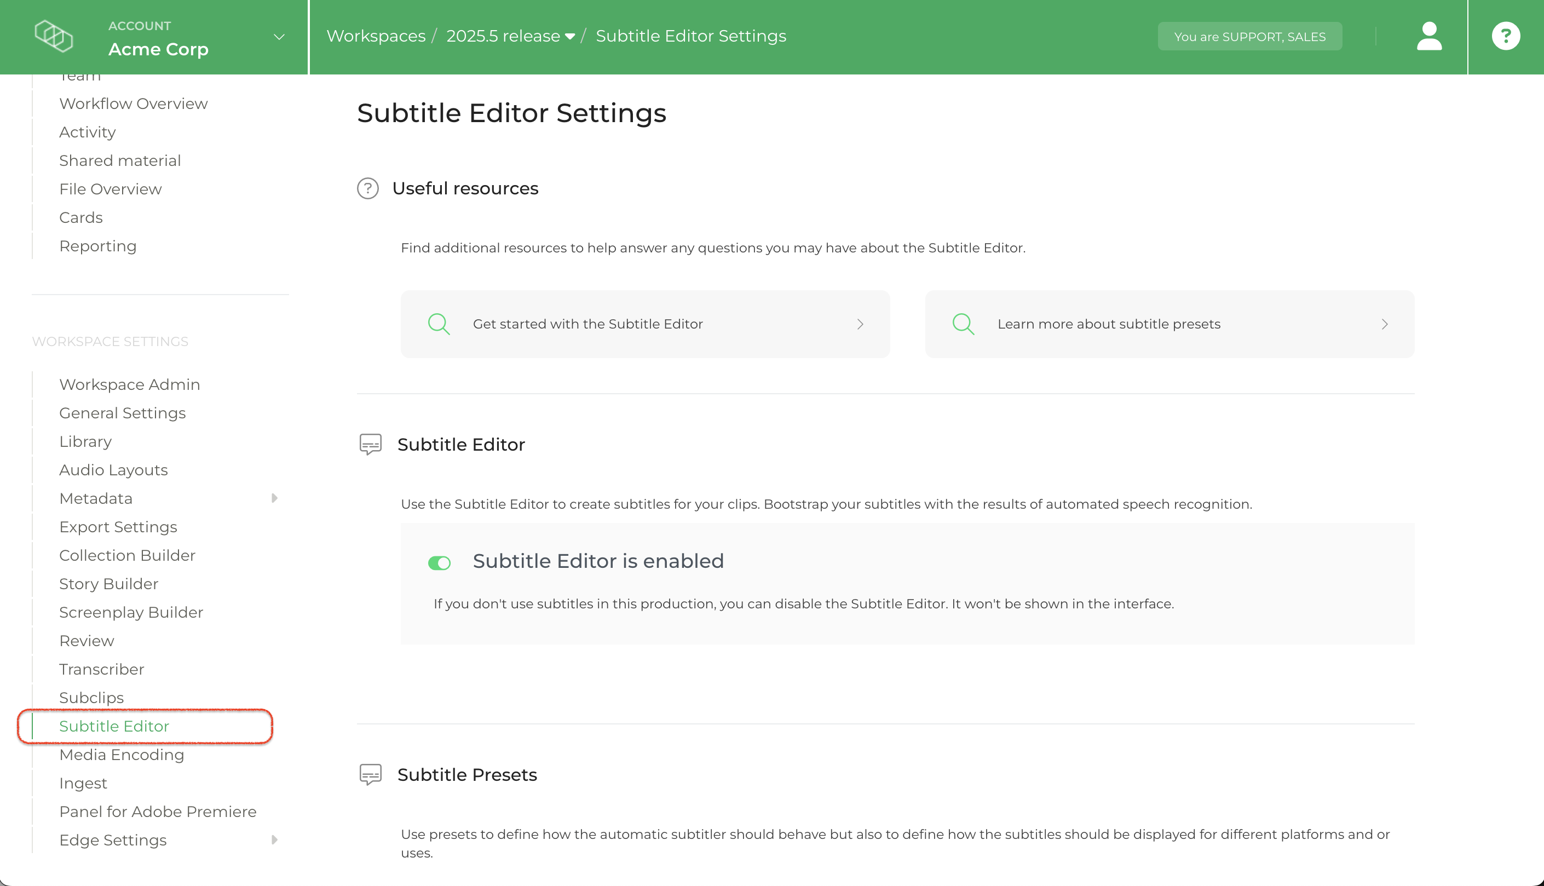The image size is (1544, 886).
Task: Click the Subtitle Editor section icon
Action: pos(370,444)
